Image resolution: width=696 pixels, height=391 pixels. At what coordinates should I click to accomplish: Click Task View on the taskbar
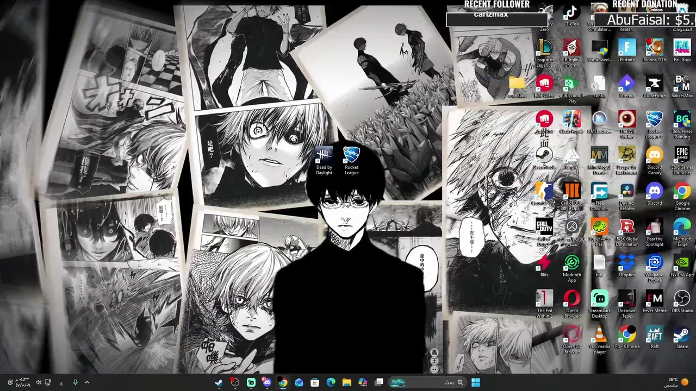pyautogui.click(x=379, y=382)
